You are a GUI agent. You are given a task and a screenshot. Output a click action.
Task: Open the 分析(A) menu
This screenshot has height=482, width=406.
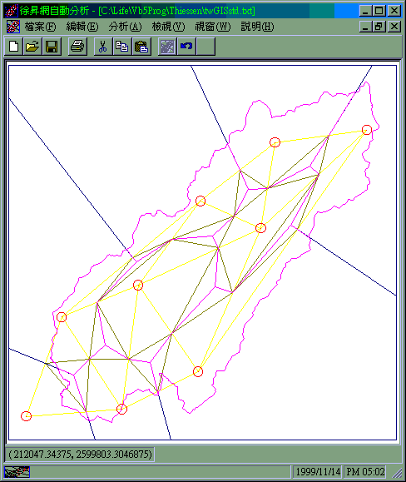click(125, 27)
